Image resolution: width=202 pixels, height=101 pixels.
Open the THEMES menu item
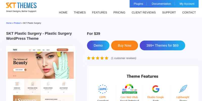coord(80,12)
